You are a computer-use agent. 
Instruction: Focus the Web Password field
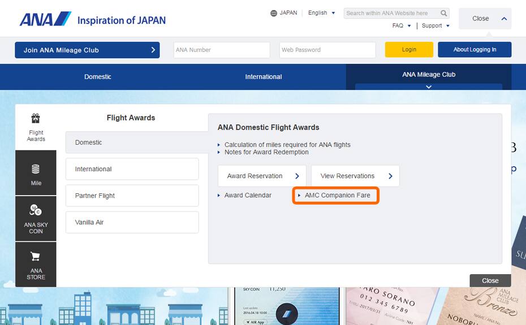coord(327,50)
